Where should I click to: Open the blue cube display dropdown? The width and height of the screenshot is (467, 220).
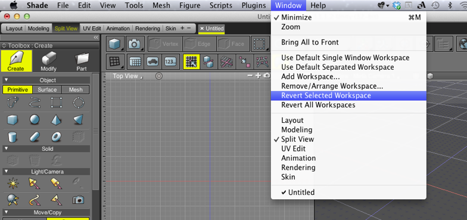pos(116,44)
